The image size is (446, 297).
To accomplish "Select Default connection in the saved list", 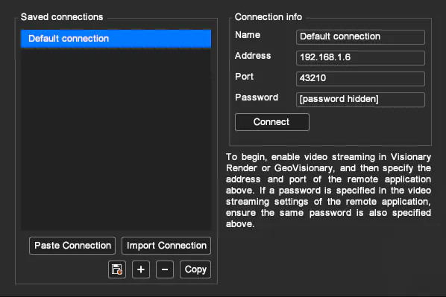I will tap(116, 39).
